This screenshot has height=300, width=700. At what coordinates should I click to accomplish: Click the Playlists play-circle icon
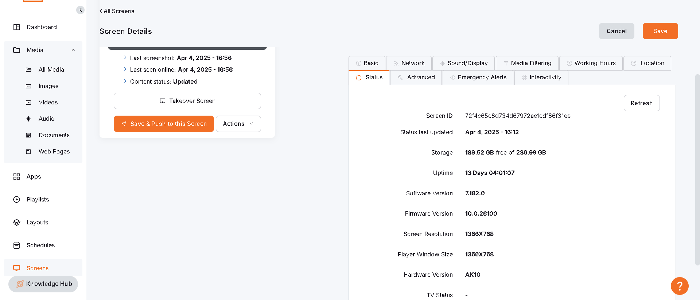click(x=17, y=200)
